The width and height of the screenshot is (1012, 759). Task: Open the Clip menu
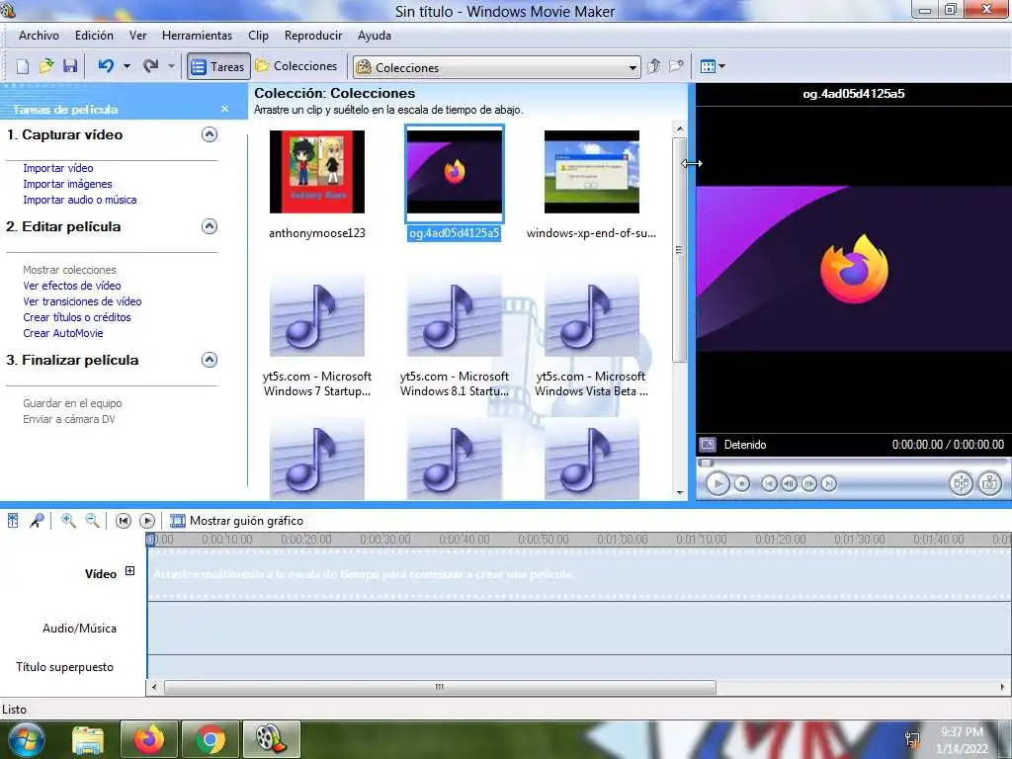point(258,36)
